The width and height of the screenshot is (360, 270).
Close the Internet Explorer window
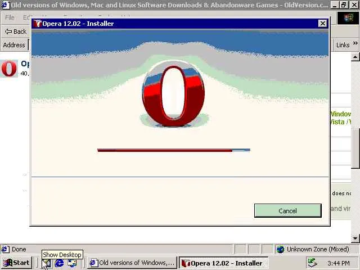coord(354,5)
